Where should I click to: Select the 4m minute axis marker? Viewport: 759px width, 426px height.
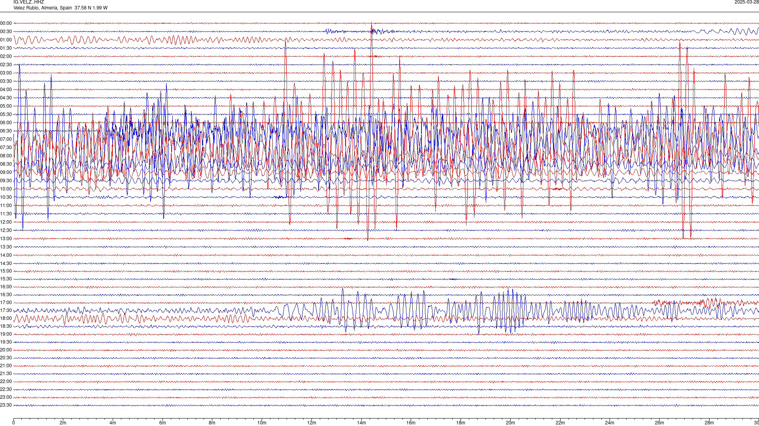tap(113, 423)
